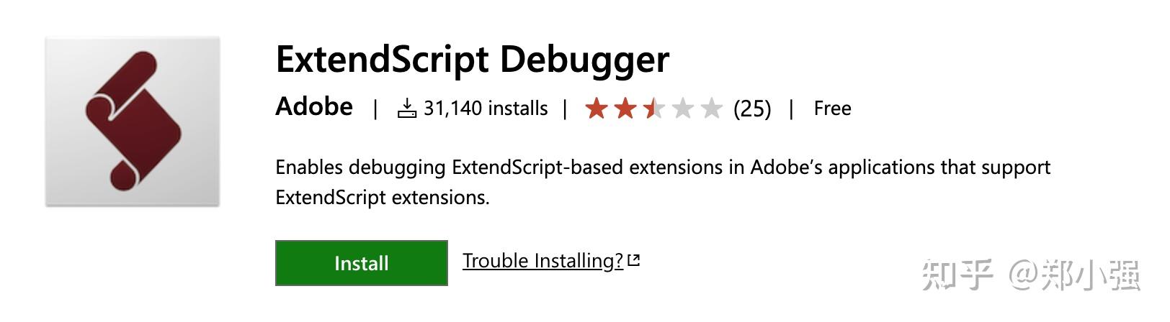Click the second filled rating star
This screenshot has width=1170, height=322.
[x=625, y=109]
